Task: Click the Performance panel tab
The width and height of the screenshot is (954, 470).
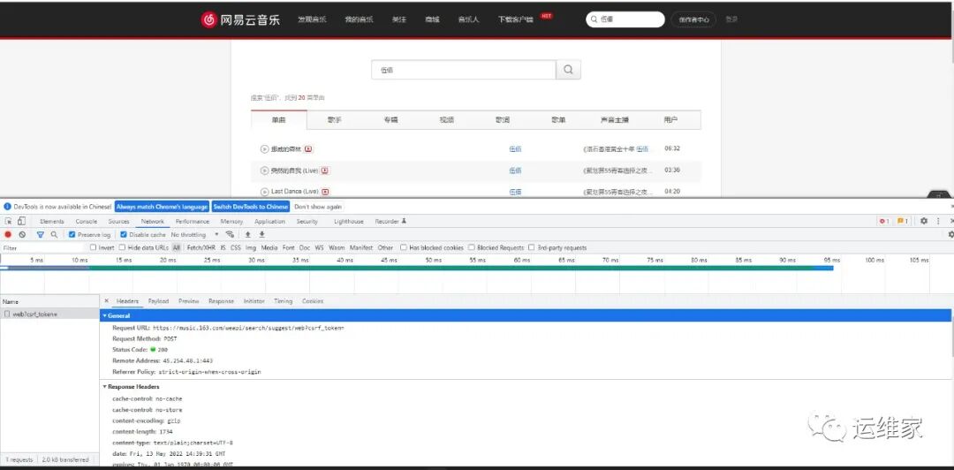Action: tap(193, 222)
